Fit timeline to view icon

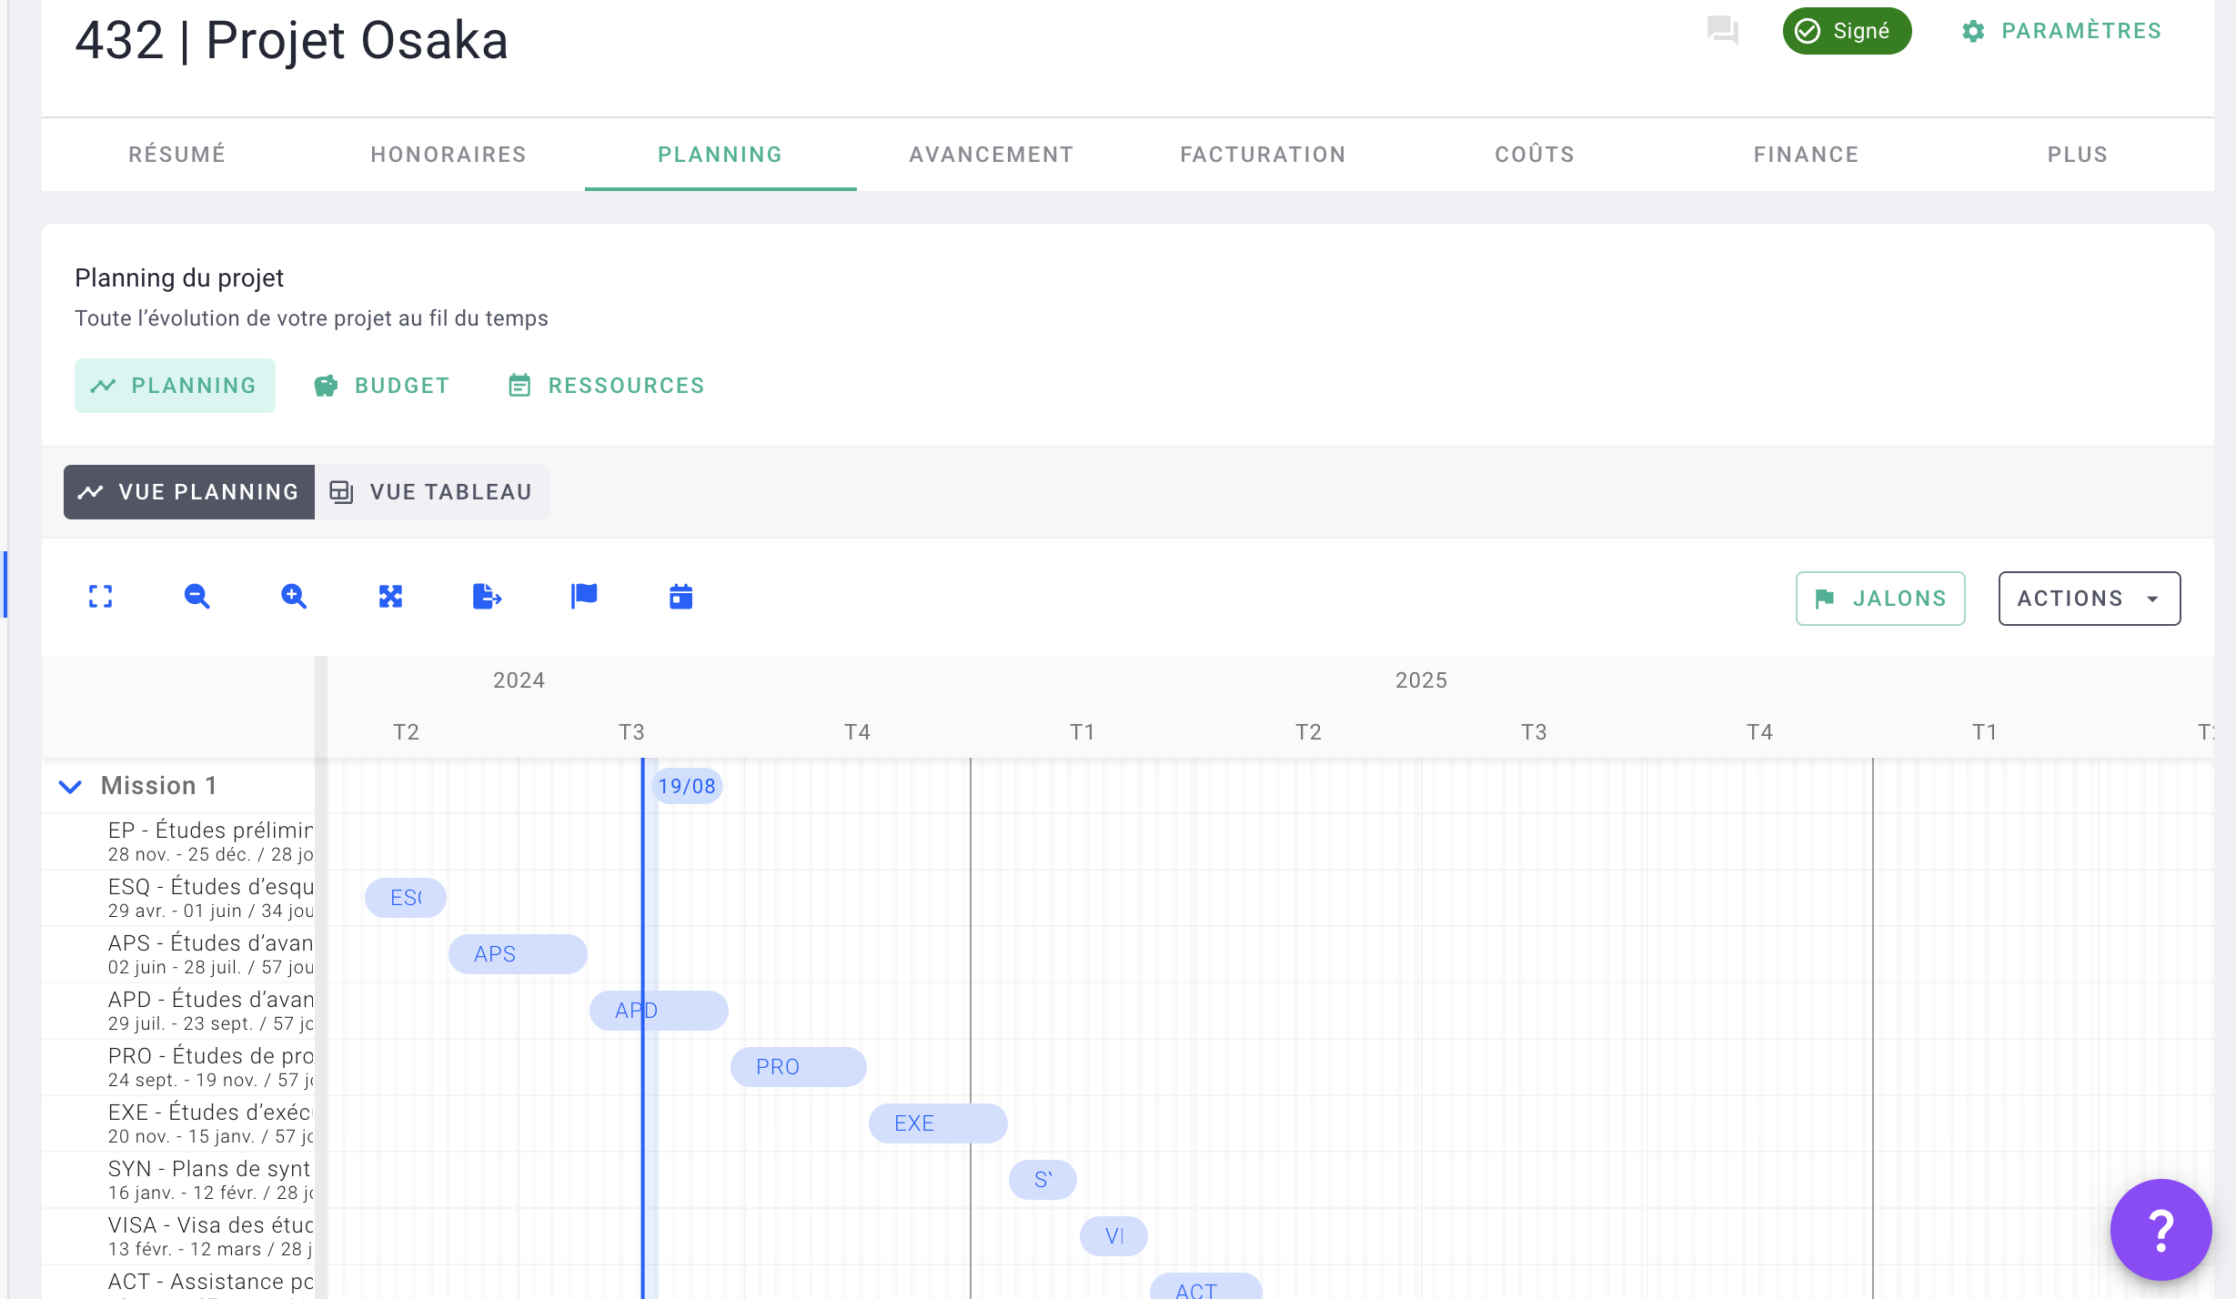(x=390, y=597)
